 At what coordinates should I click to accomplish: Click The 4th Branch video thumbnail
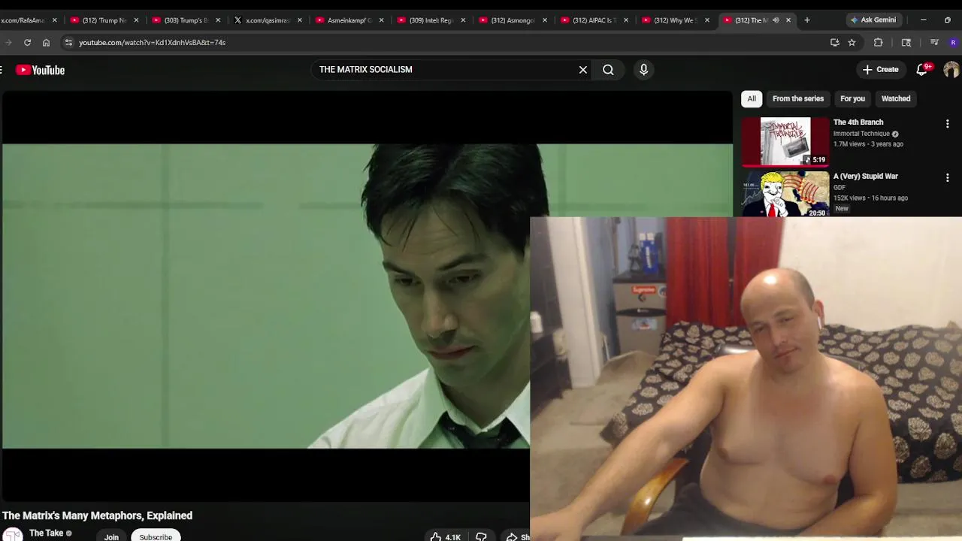[x=785, y=141]
